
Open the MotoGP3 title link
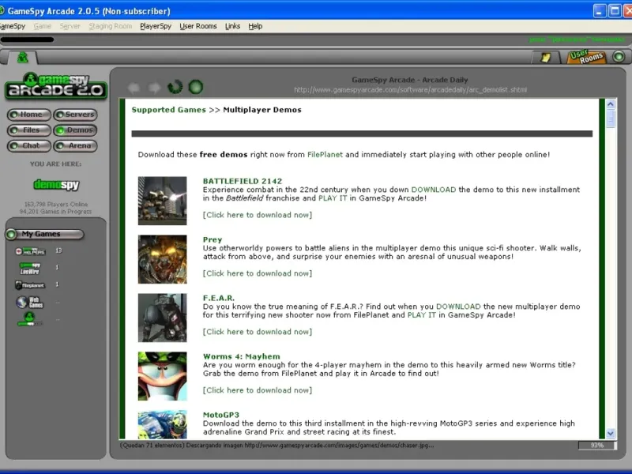[x=221, y=415]
